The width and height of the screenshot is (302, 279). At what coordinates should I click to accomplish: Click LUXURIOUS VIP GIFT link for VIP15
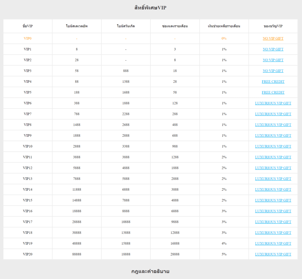tap(273, 200)
